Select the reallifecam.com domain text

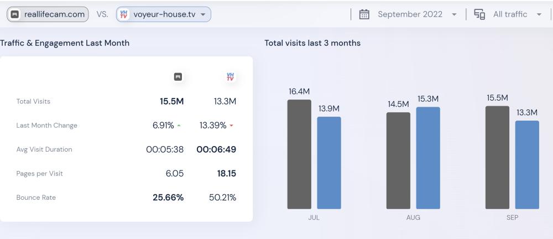click(54, 14)
